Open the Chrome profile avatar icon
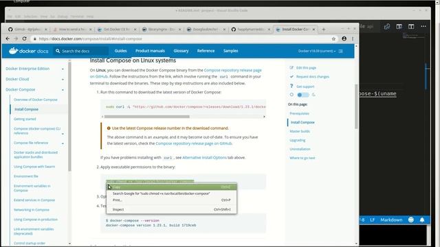The height and width of the screenshot is (247, 440). tap(344, 38)
